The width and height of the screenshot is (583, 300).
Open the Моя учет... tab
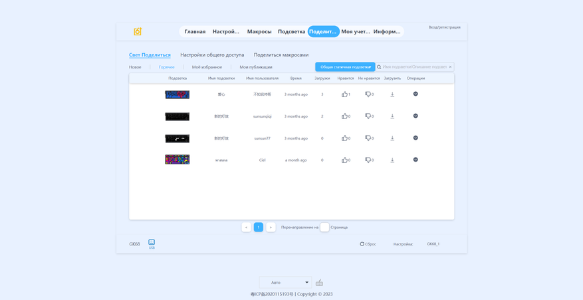(356, 32)
